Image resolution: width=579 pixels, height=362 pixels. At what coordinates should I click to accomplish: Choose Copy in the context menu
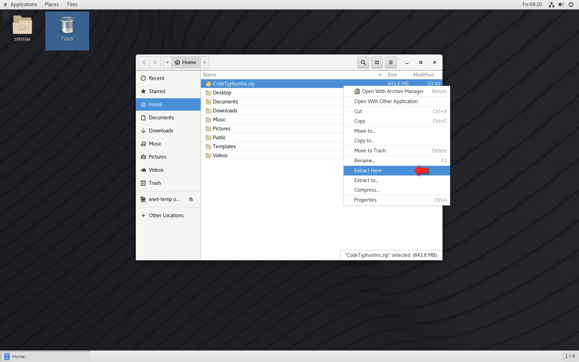397,121
